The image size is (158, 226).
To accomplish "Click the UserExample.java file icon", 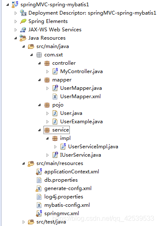I will pyautogui.click(x=55, y=122).
